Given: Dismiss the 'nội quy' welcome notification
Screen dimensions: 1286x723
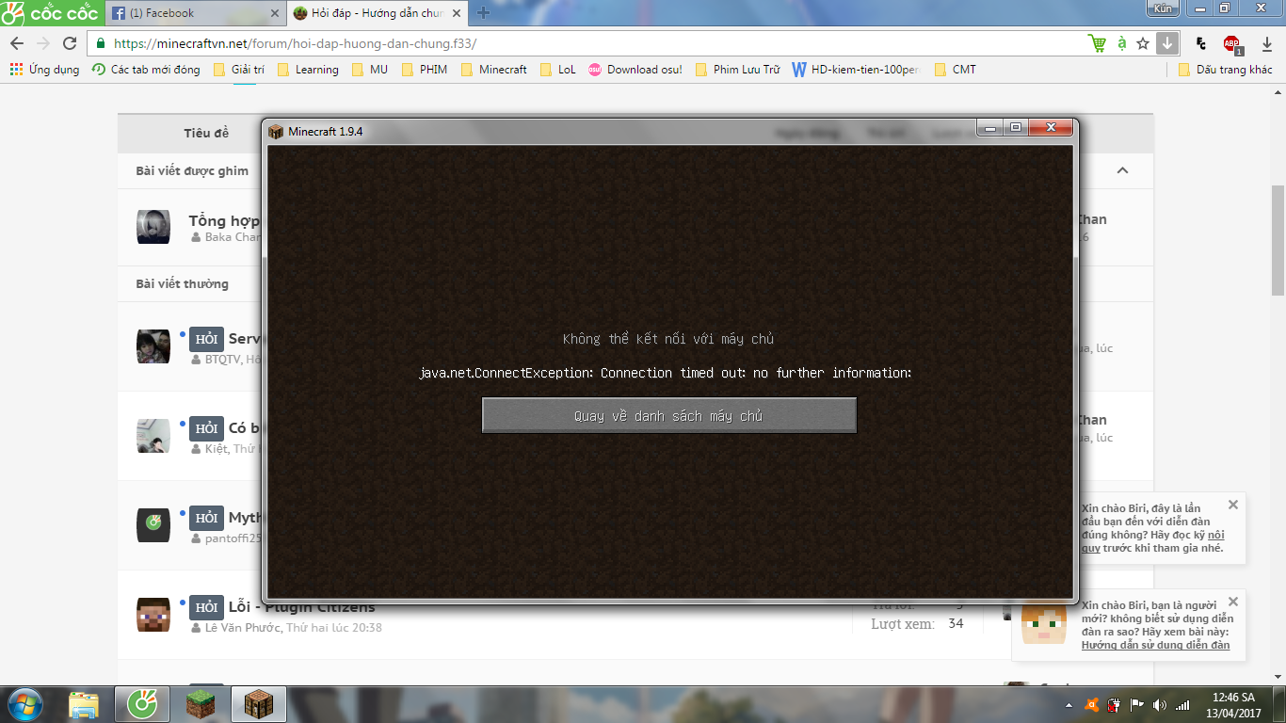Looking at the screenshot, I should click(x=1233, y=505).
